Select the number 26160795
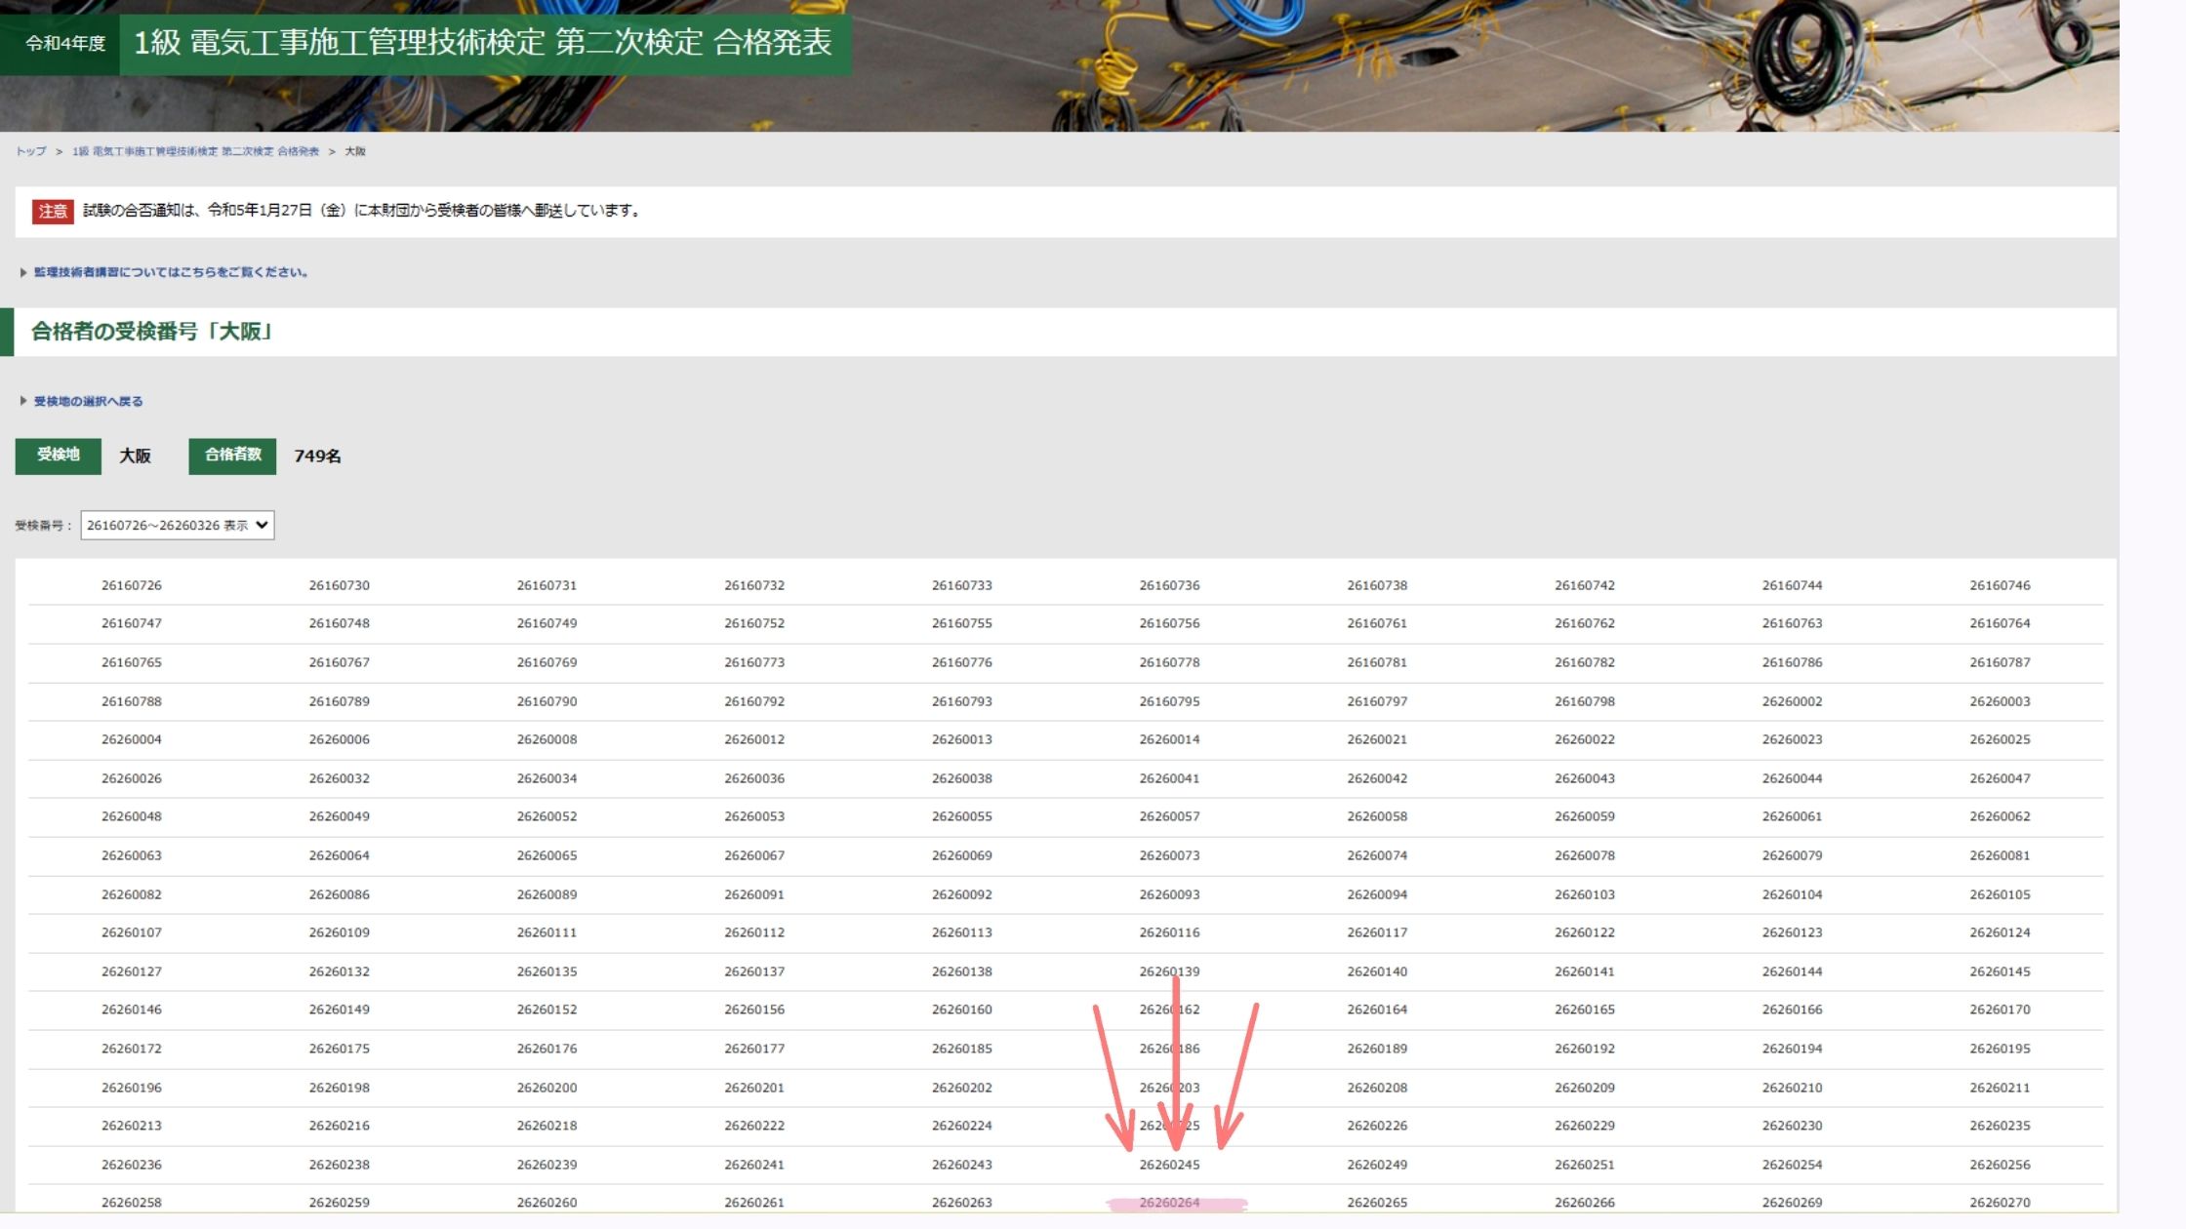The height and width of the screenshot is (1229, 2186). 1170,701
